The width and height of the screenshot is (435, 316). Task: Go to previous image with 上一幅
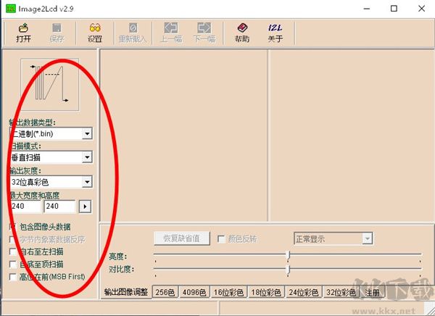(x=171, y=33)
